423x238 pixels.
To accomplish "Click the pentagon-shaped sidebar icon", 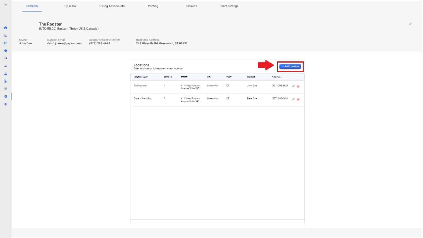I will point(6,51).
